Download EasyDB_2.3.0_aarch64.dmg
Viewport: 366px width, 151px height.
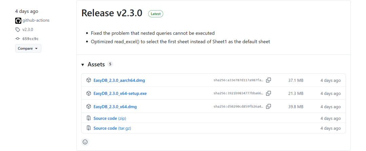click(119, 80)
